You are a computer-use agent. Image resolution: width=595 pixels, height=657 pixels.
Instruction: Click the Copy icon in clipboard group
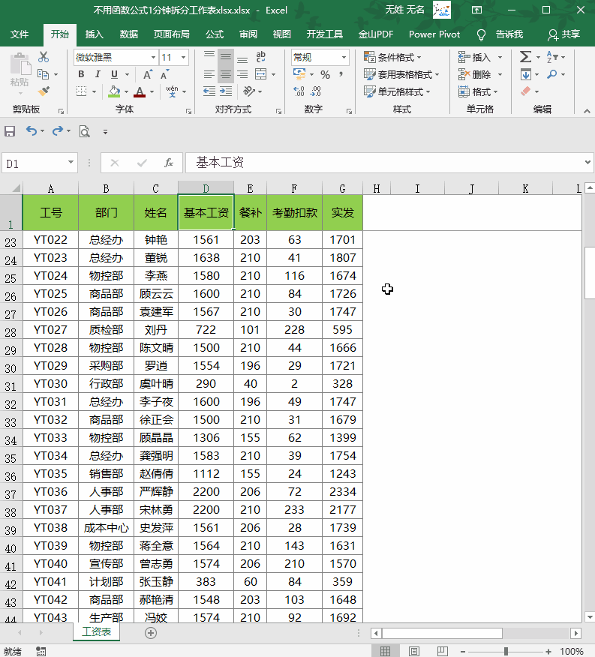(44, 74)
